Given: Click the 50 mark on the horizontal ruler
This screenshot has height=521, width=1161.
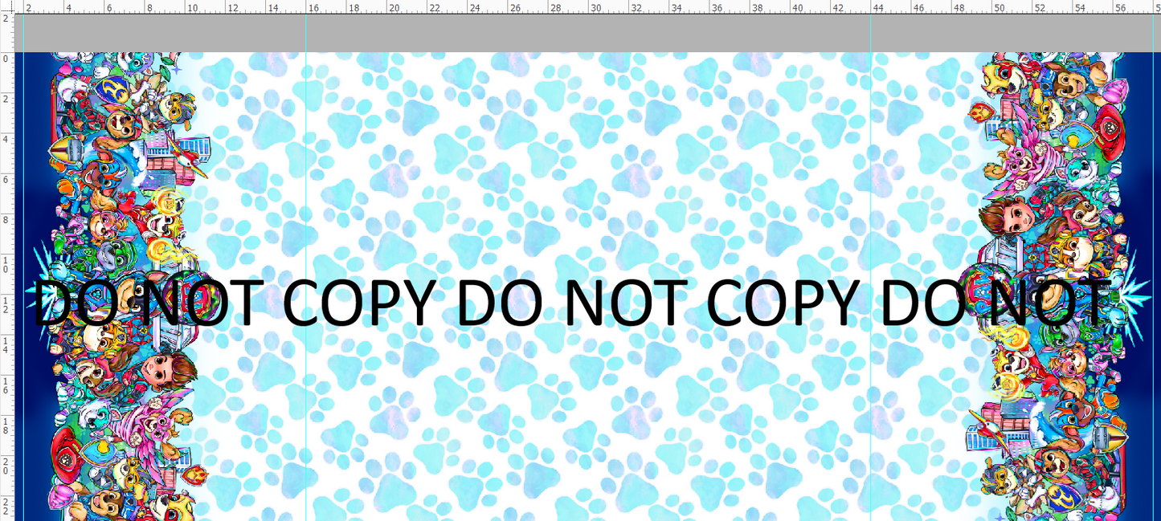Looking at the screenshot, I should 999,7.
